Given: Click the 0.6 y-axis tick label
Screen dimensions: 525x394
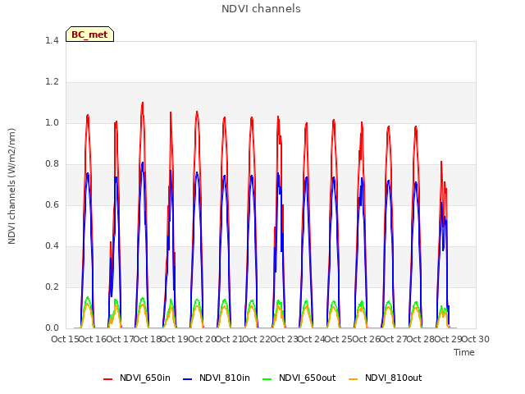Looking at the screenshot, I should pyautogui.click(x=52, y=204).
